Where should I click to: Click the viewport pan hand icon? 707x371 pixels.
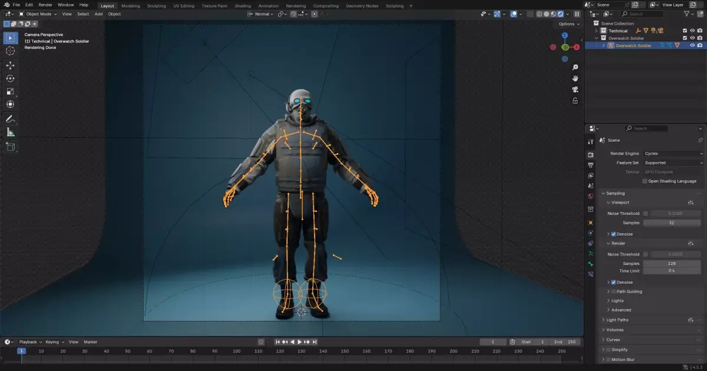click(x=575, y=78)
